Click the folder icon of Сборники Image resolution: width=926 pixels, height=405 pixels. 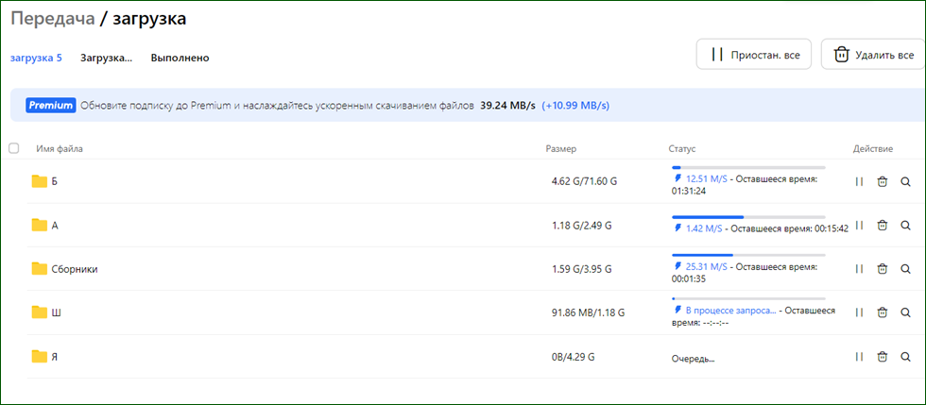[x=39, y=269]
